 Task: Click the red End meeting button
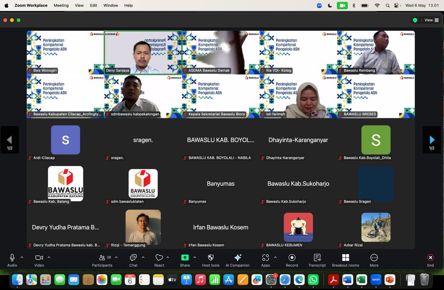click(430, 260)
